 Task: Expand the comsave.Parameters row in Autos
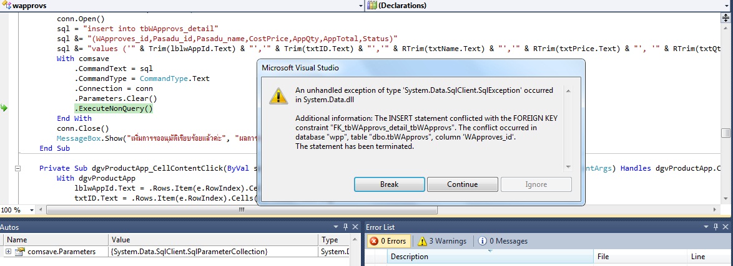coord(8,252)
